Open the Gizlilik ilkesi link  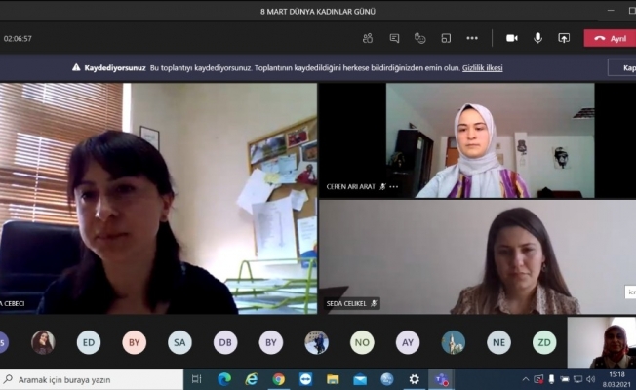point(481,67)
